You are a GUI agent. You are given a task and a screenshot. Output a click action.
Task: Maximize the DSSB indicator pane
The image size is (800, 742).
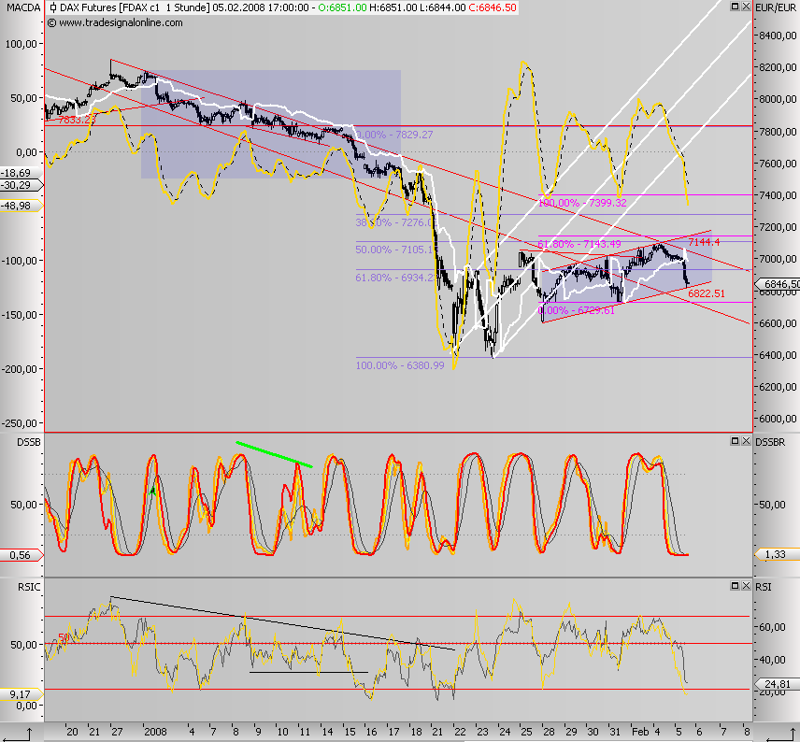(x=735, y=440)
